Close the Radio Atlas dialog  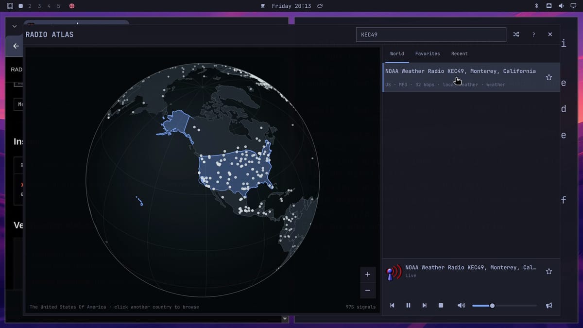coord(550,35)
